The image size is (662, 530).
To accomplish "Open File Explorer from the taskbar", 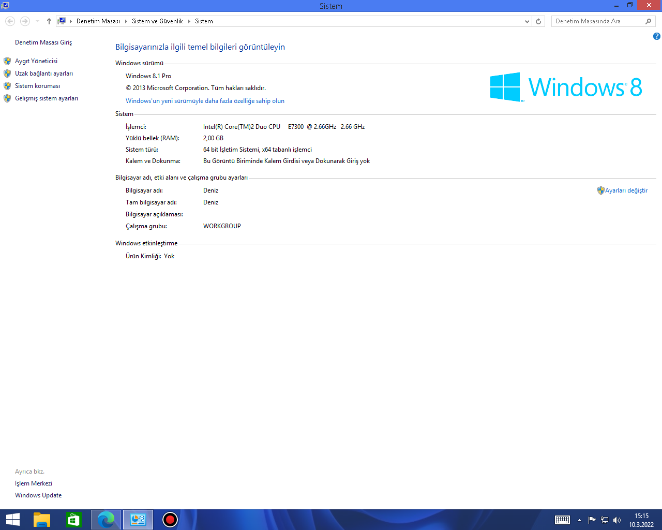I will pos(42,520).
